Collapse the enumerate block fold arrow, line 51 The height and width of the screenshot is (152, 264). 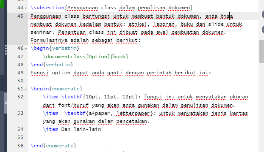click(x=26, y=89)
